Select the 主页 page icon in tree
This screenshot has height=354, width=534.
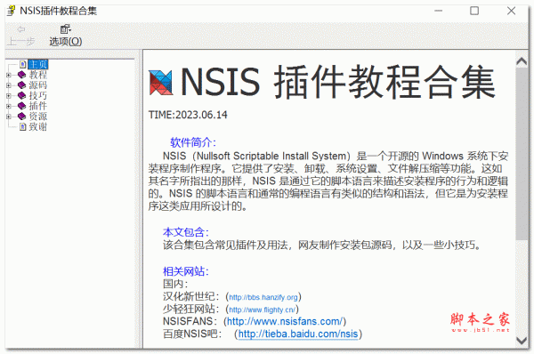point(23,64)
